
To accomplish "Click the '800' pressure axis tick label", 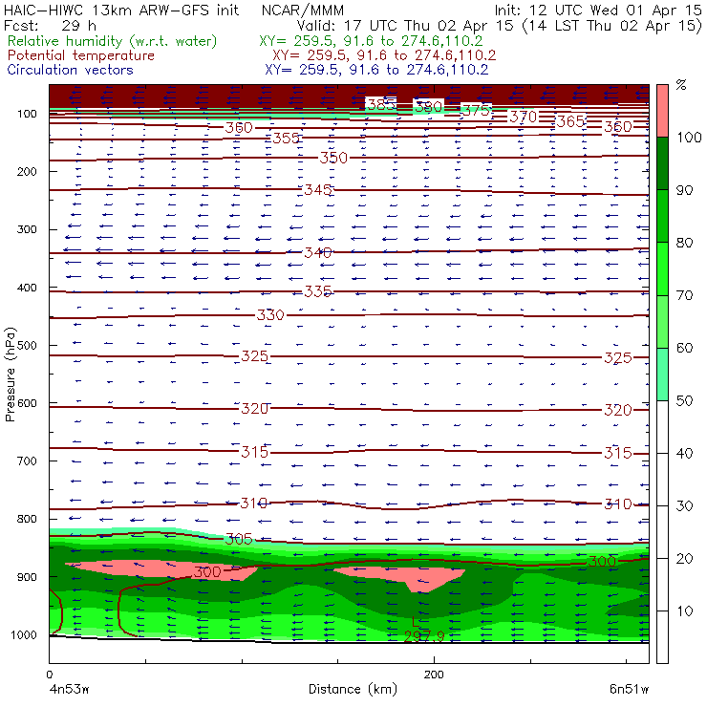I will tap(27, 519).
